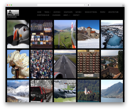Image resolution: width=130 pixels, height=110 pixels.
Task: Go to the Home menu item
Action: pyautogui.click(x=39, y=12)
